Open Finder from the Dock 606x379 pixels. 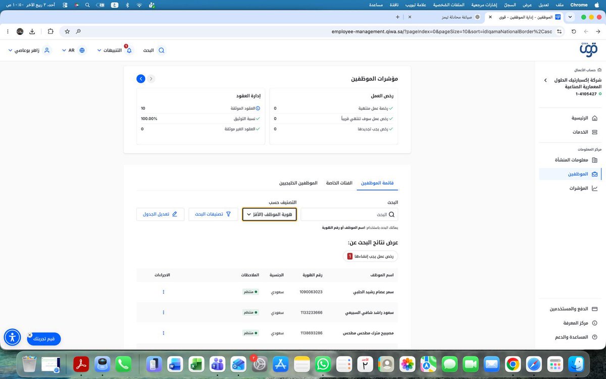coord(576,364)
